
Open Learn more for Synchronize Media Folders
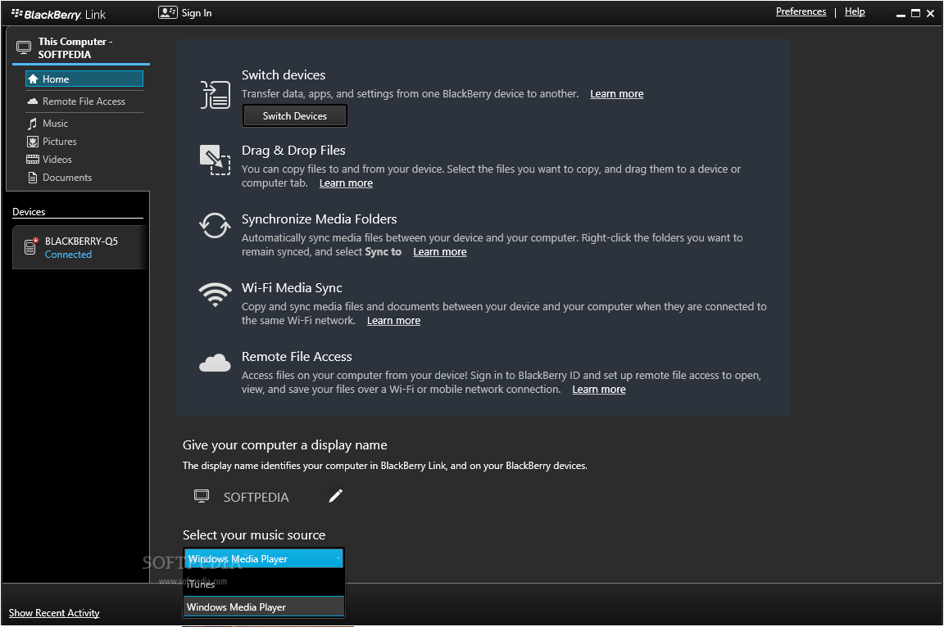[439, 252]
